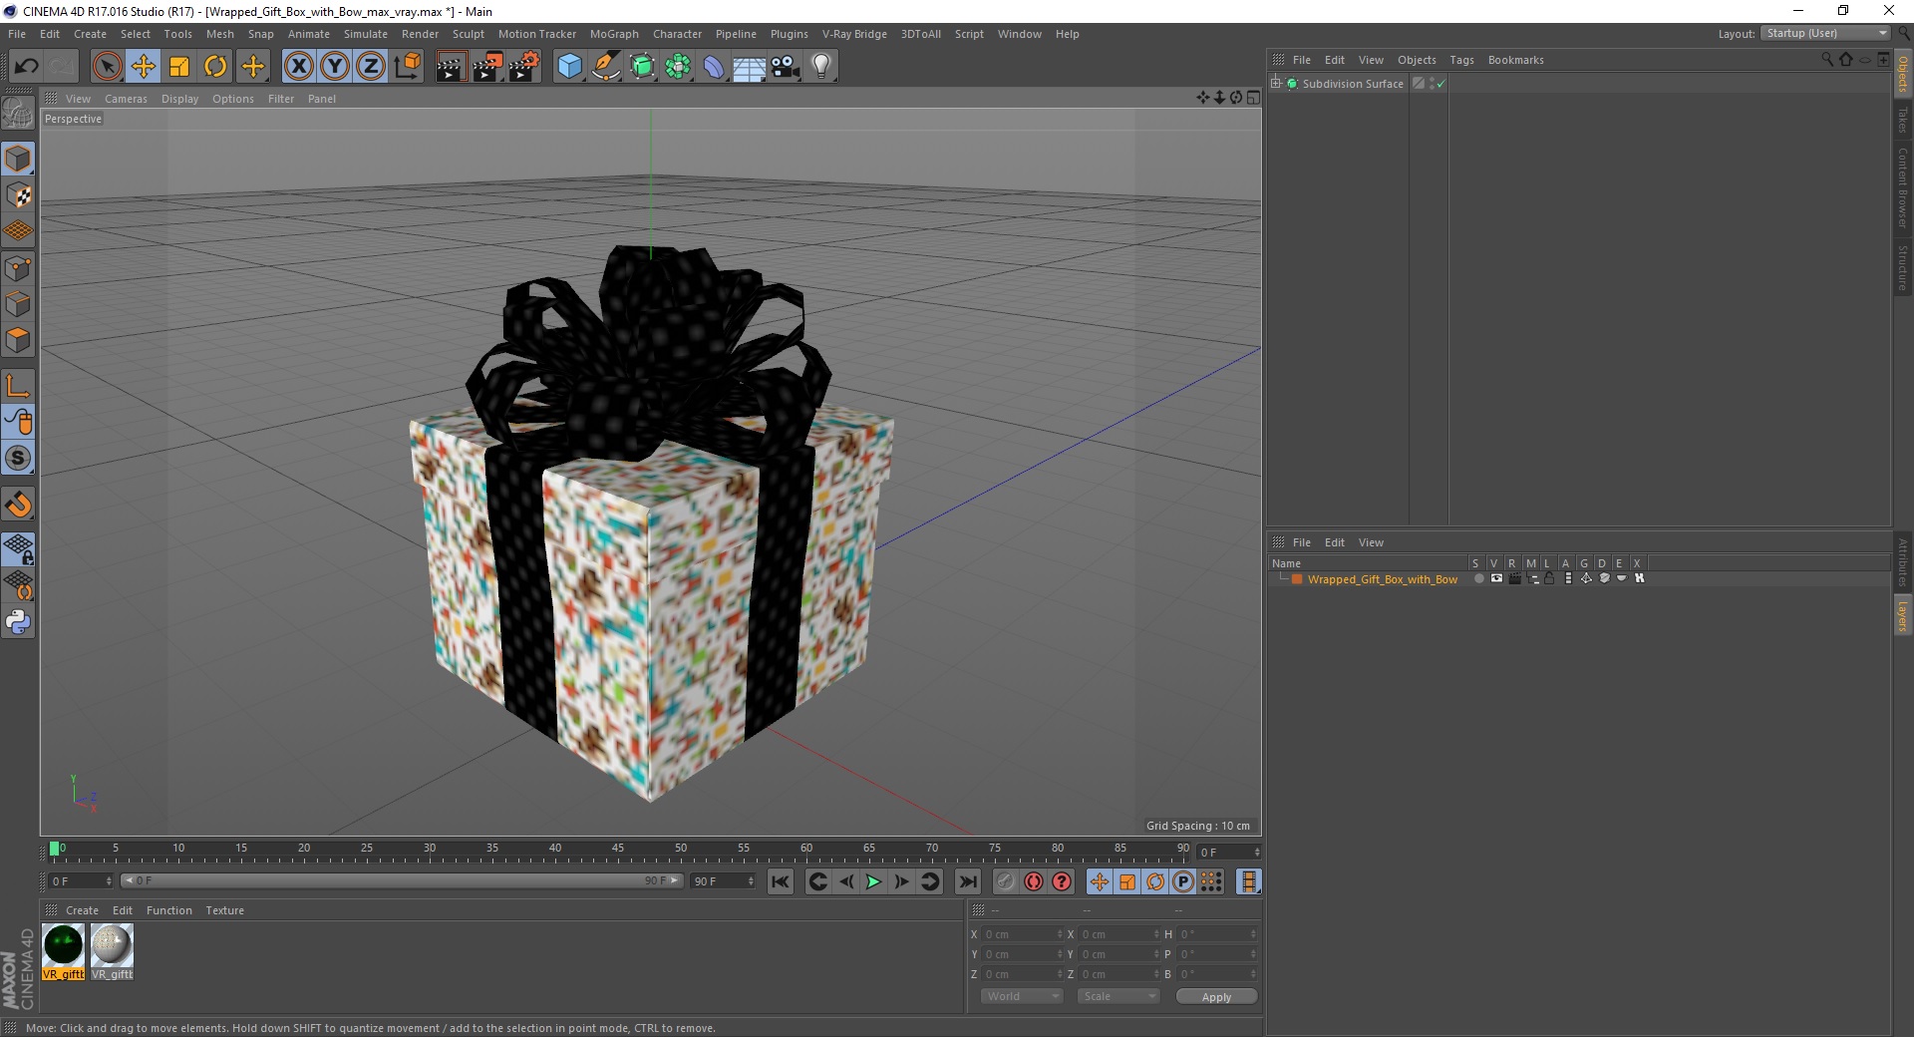The height and width of the screenshot is (1037, 1914).
Task: Toggle Subdivision Surface enabled checkmark
Action: coord(1440,85)
